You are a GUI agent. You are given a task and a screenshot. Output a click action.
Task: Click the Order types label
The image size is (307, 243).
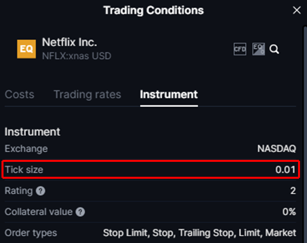[31, 233]
